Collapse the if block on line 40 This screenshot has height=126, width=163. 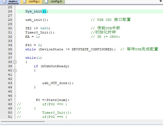coord(15,70)
